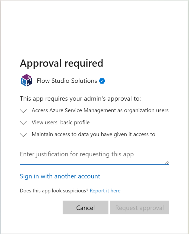This screenshot has height=234, width=189.
Task: Click the Maintain access to data label
Action: 93,134
